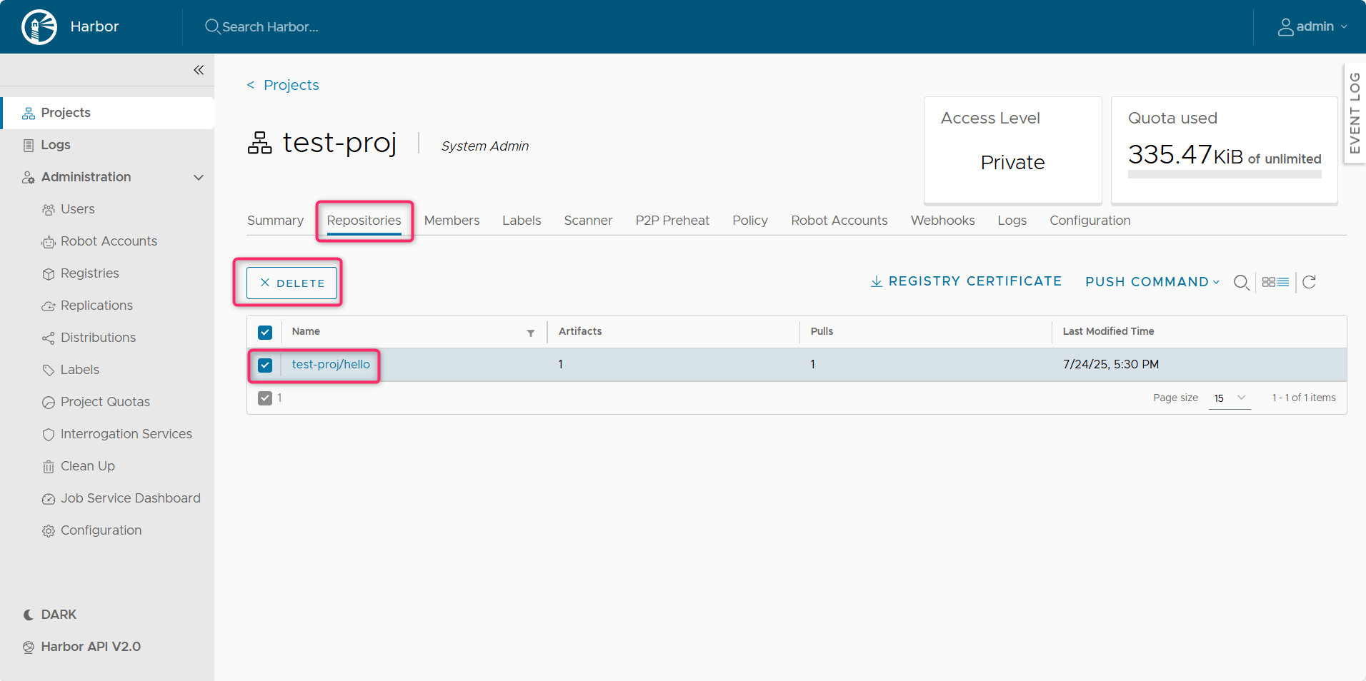This screenshot has height=681, width=1366.
Task: Sort by Pulls column header
Action: pyautogui.click(x=822, y=331)
